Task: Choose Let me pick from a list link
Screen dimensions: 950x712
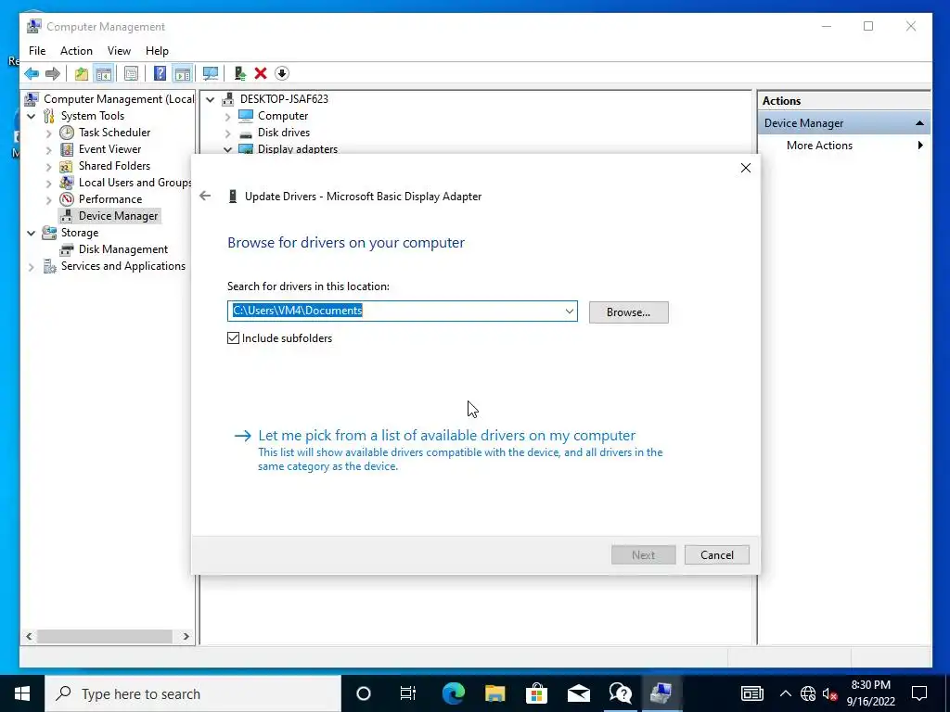Action: point(446,436)
